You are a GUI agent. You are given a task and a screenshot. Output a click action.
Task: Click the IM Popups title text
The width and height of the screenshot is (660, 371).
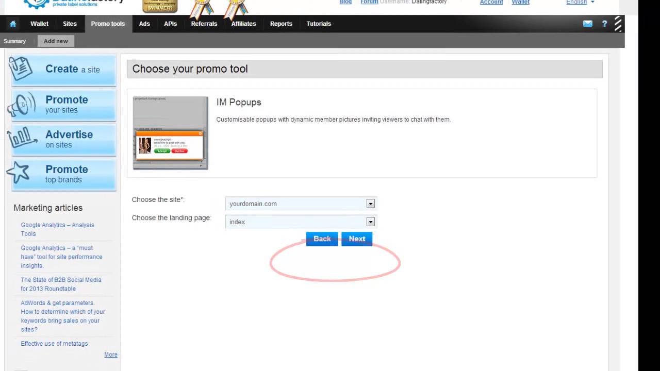tap(239, 102)
